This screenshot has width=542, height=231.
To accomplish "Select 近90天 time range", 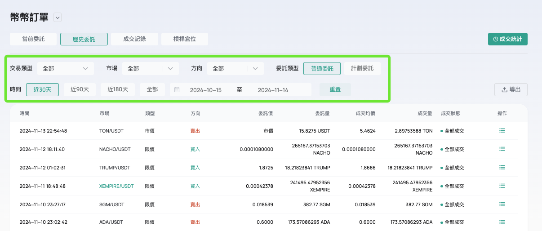I will [80, 89].
